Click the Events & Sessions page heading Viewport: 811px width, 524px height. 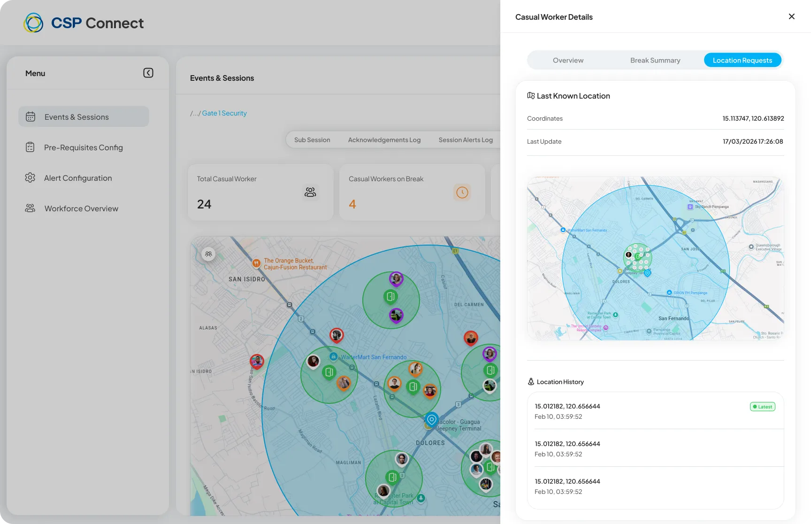click(222, 78)
